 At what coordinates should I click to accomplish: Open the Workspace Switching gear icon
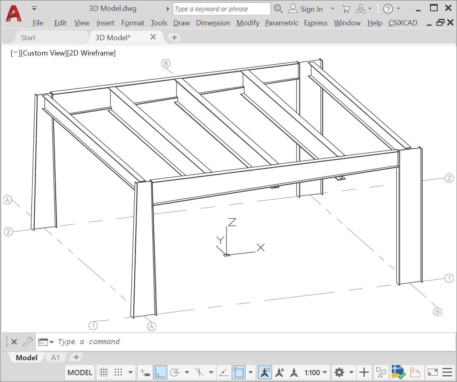point(339,372)
